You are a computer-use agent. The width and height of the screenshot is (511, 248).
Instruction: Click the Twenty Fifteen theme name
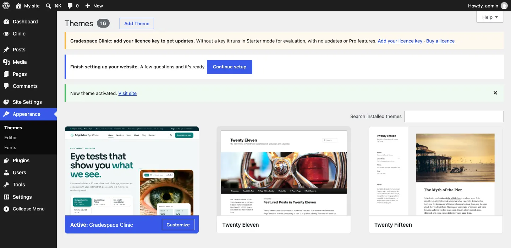click(393, 225)
